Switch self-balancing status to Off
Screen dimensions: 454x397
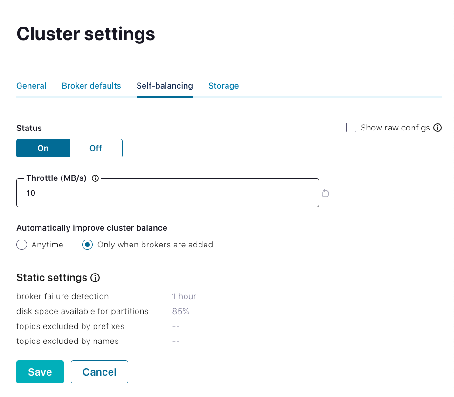pos(96,148)
